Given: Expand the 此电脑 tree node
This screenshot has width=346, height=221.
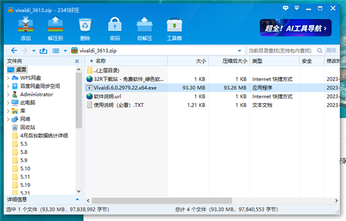Looking at the screenshot, I should pyautogui.click(x=8, y=103).
